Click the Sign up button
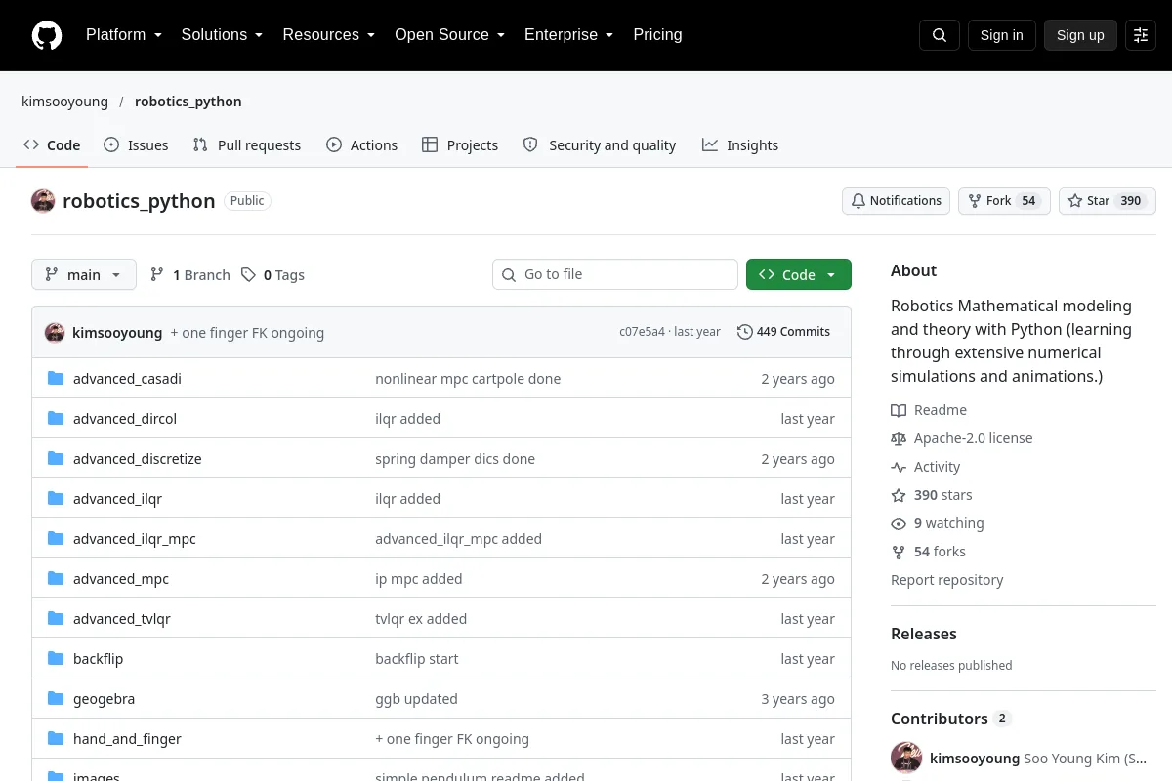The image size is (1172, 781). tap(1080, 35)
